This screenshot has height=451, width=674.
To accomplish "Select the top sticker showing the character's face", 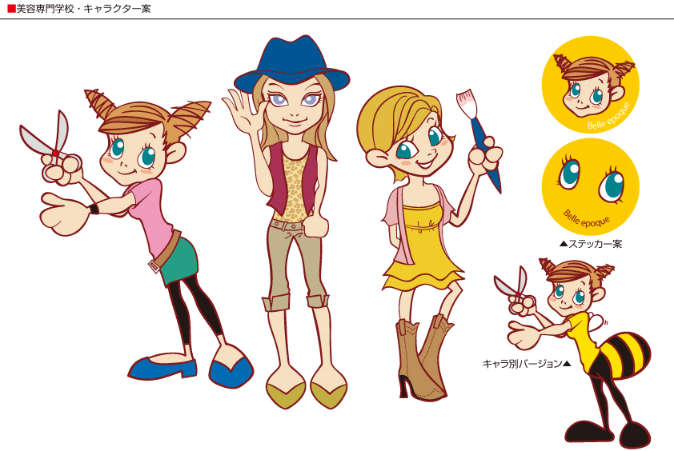I will [590, 84].
